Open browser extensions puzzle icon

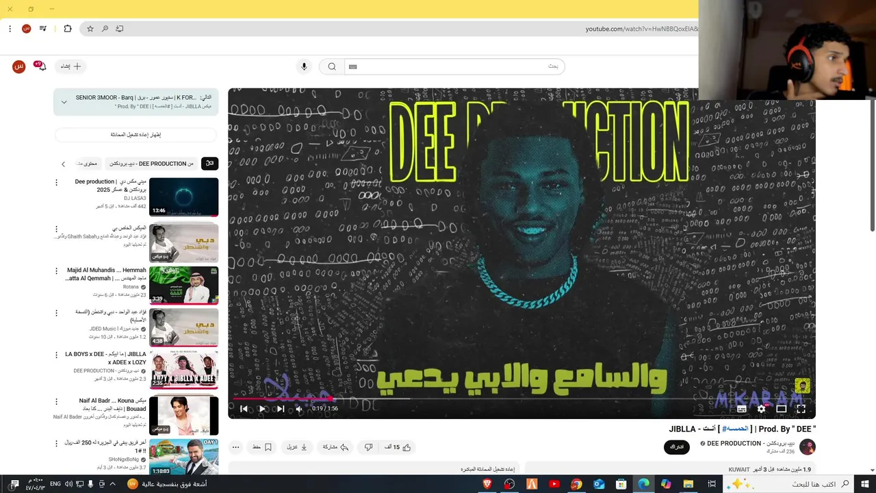point(68,29)
